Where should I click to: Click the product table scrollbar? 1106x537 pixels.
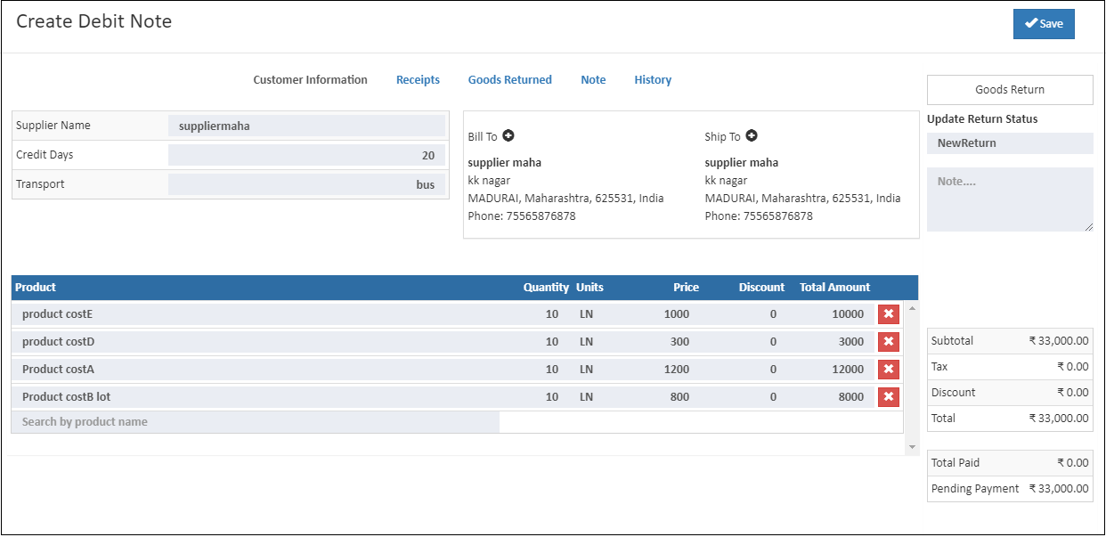click(x=911, y=374)
